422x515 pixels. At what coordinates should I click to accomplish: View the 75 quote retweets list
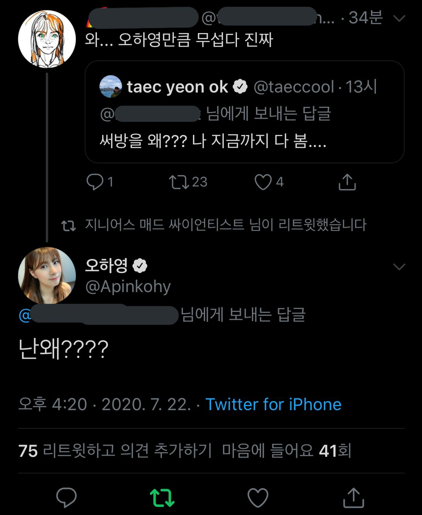(115, 451)
